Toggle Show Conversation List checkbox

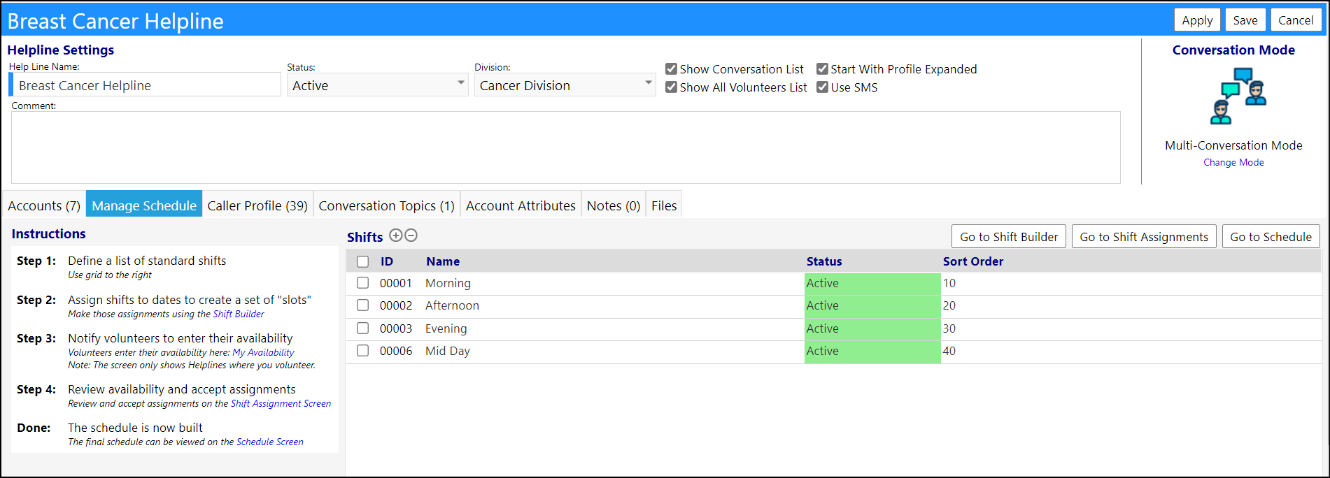pos(671,68)
